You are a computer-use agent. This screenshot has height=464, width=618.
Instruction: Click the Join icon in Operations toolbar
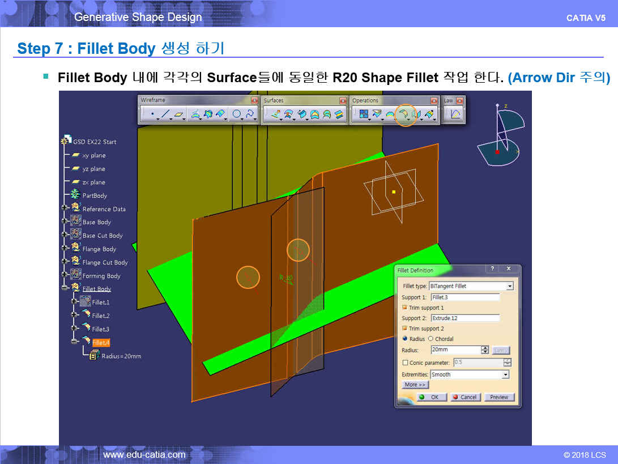tap(364, 114)
